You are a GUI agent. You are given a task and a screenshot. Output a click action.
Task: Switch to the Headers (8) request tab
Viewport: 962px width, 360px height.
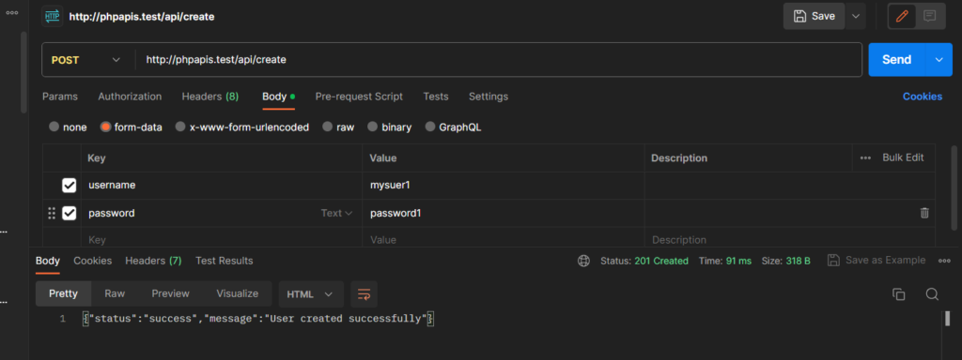[x=209, y=97]
